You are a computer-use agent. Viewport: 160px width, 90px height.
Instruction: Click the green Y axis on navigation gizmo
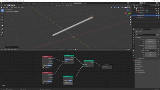pos(129,13)
